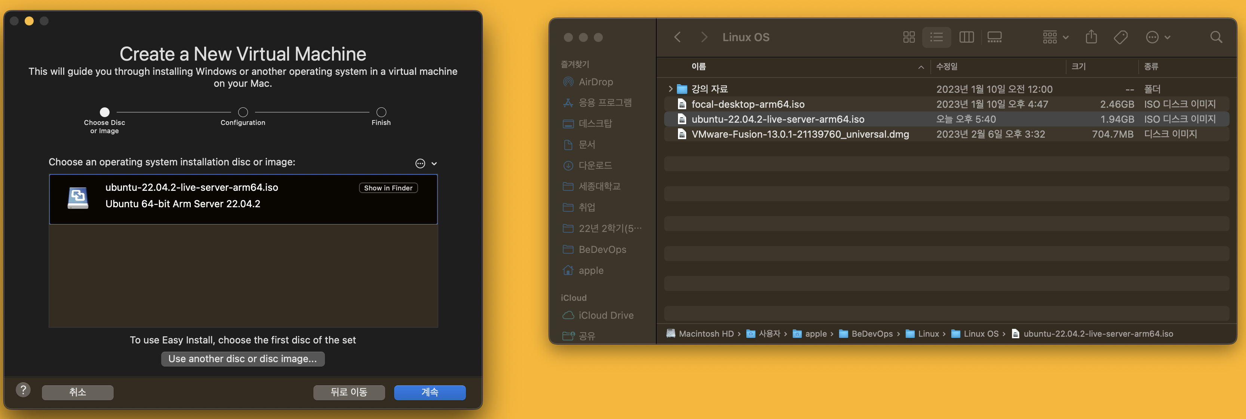Screen dimensions: 1246x419
Task: Switch Finder to column view
Action: click(x=966, y=37)
